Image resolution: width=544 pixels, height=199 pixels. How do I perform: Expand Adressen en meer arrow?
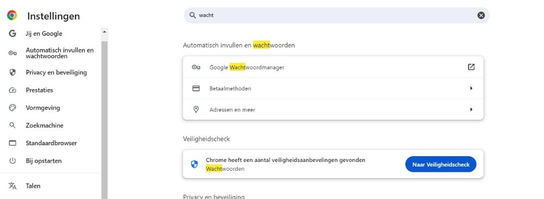tap(471, 109)
